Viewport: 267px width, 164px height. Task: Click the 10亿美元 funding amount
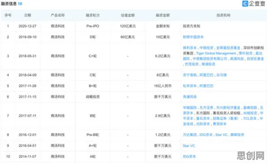click(x=163, y=37)
